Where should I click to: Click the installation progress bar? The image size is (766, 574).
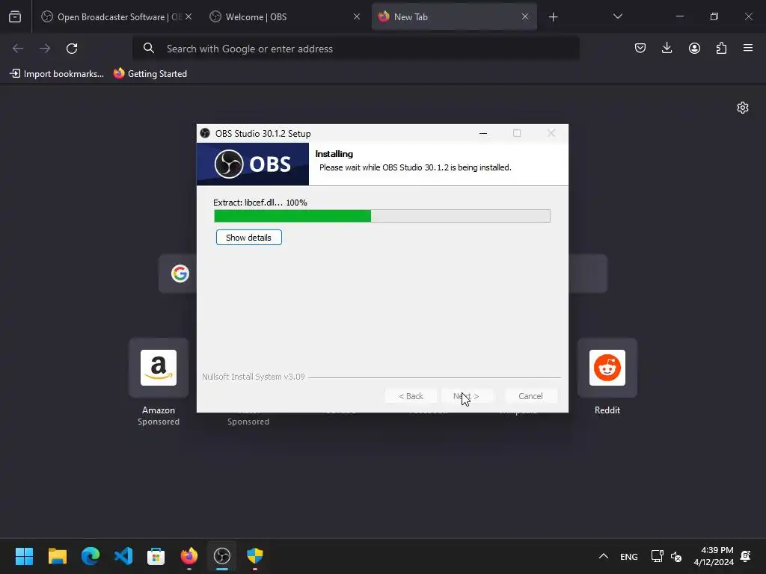(382, 216)
